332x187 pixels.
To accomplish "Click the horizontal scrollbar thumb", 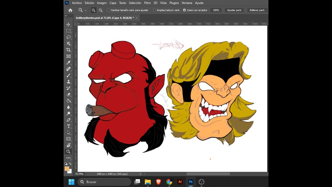I will pyautogui.click(x=208, y=174).
